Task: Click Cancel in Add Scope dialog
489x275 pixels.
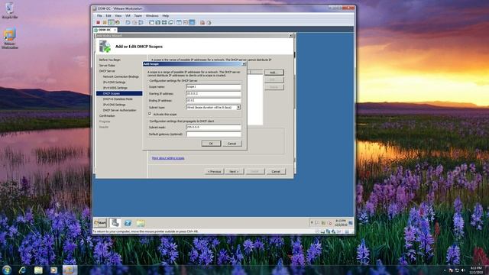Action: pyautogui.click(x=232, y=144)
